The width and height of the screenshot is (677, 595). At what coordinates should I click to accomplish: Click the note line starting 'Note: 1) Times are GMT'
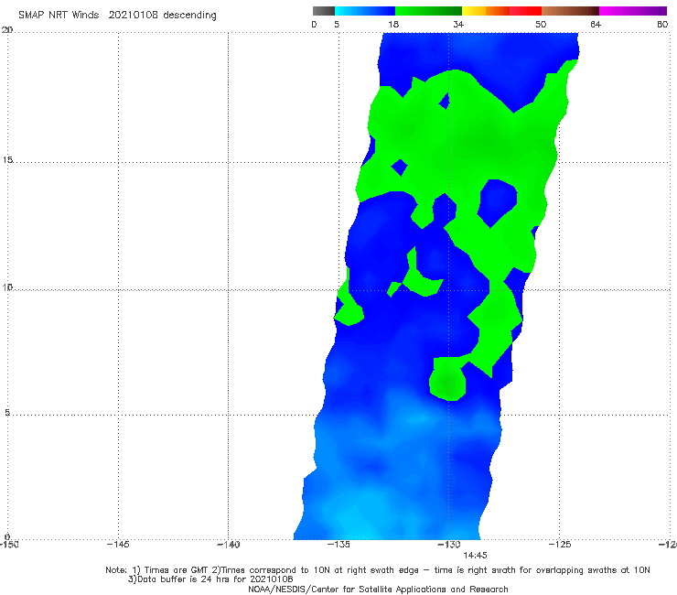[x=377, y=570]
